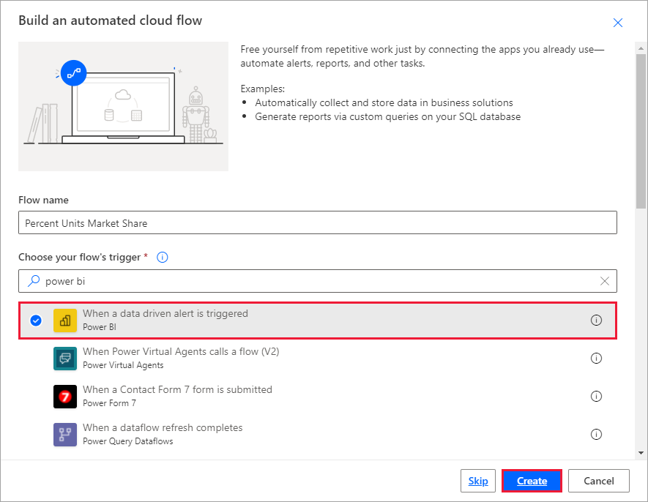Click the Power Query Dataflows icon
The image size is (648, 502).
click(x=66, y=434)
